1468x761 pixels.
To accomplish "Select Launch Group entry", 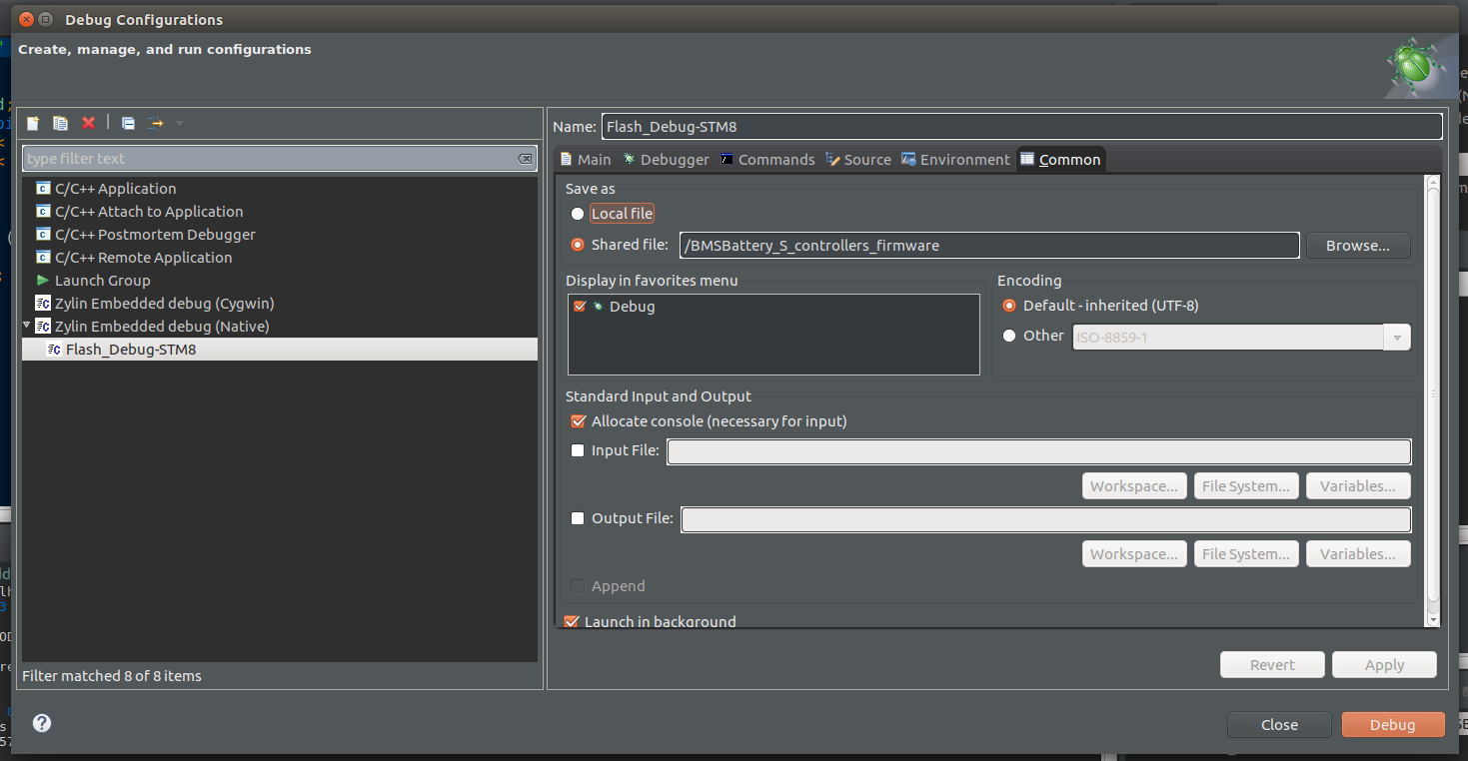I will [x=102, y=281].
